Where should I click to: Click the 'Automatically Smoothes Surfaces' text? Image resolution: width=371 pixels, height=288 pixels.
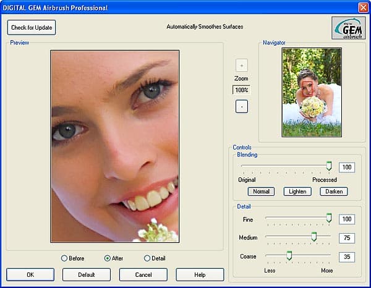point(205,27)
